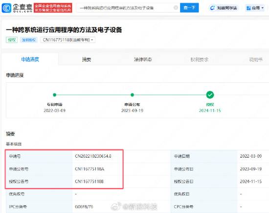This screenshot has height=213, width=269.
Task: Click the patent application timeline dot
Action: [55, 95]
